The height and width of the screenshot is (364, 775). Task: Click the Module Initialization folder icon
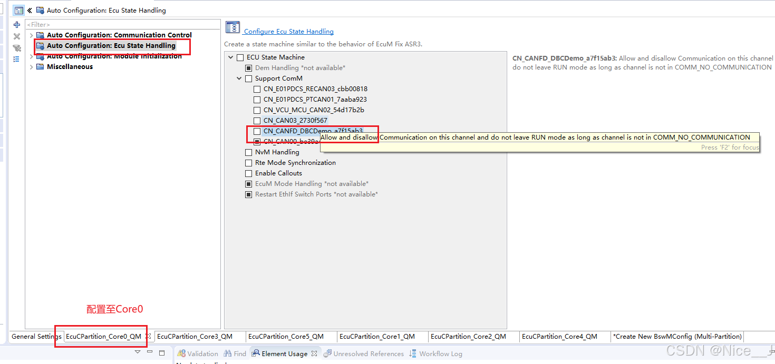[x=40, y=56]
